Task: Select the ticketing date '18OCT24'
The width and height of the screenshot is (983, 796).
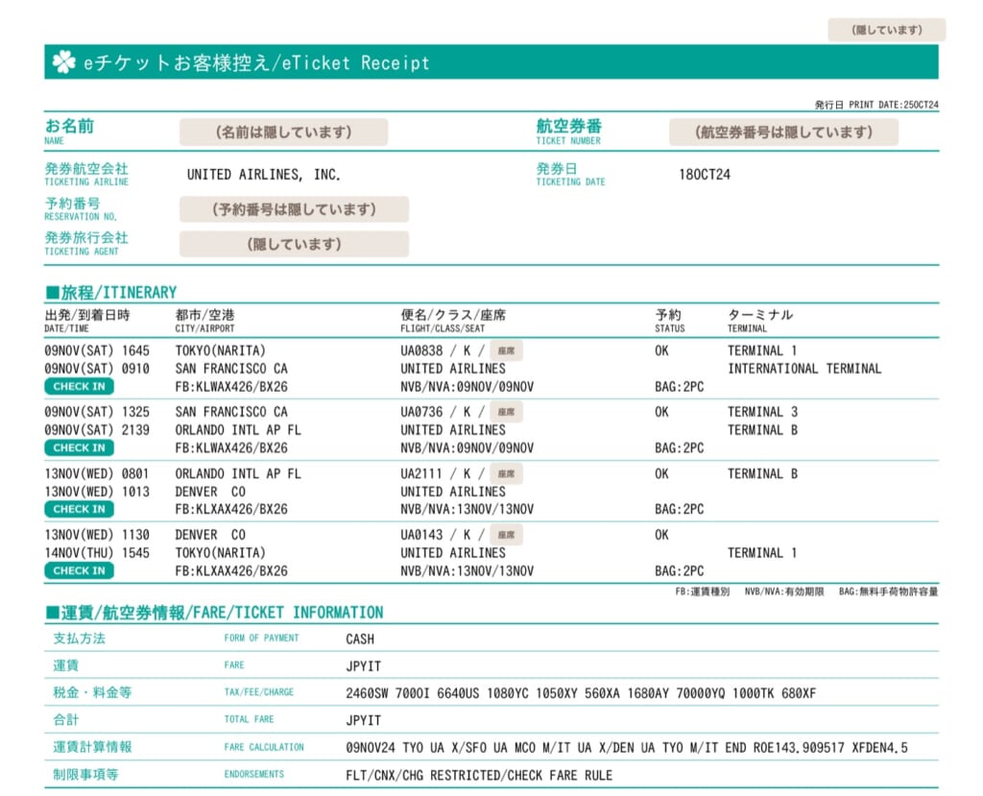Action: click(705, 175)
